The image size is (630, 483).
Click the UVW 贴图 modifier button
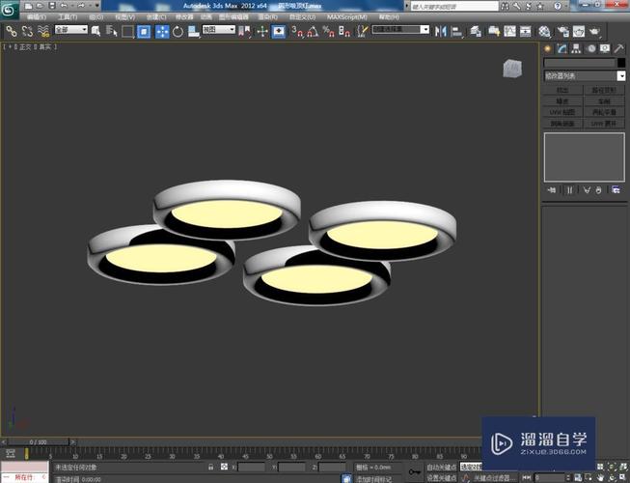pyautogui.click(x=562, y=112)
